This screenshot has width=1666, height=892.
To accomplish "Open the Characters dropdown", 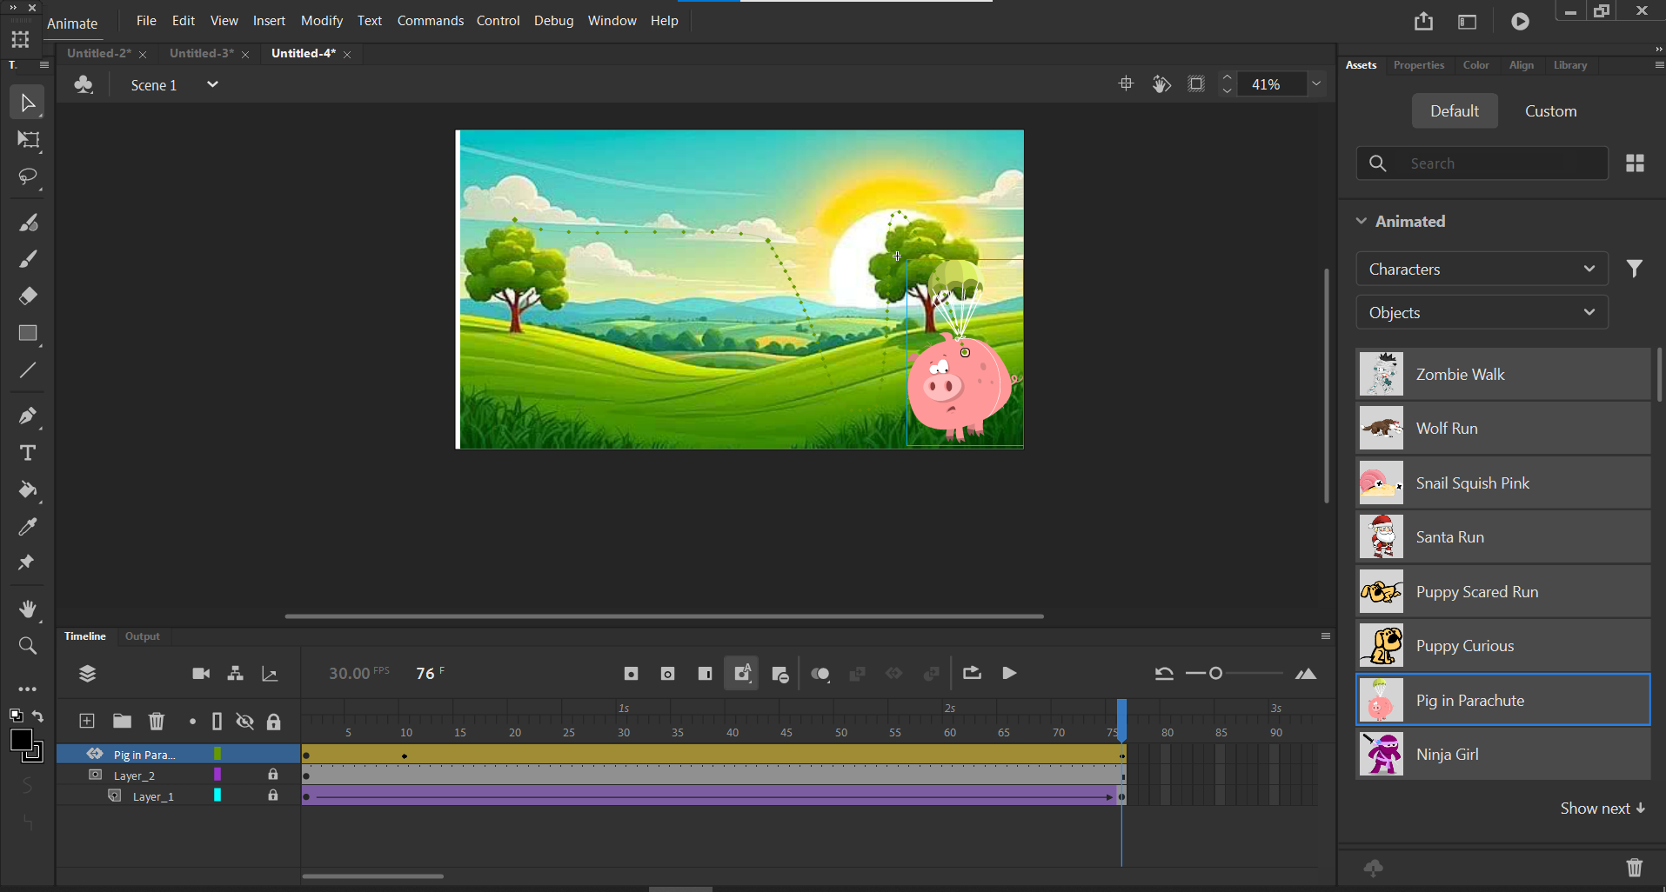I will [1482, 270].
